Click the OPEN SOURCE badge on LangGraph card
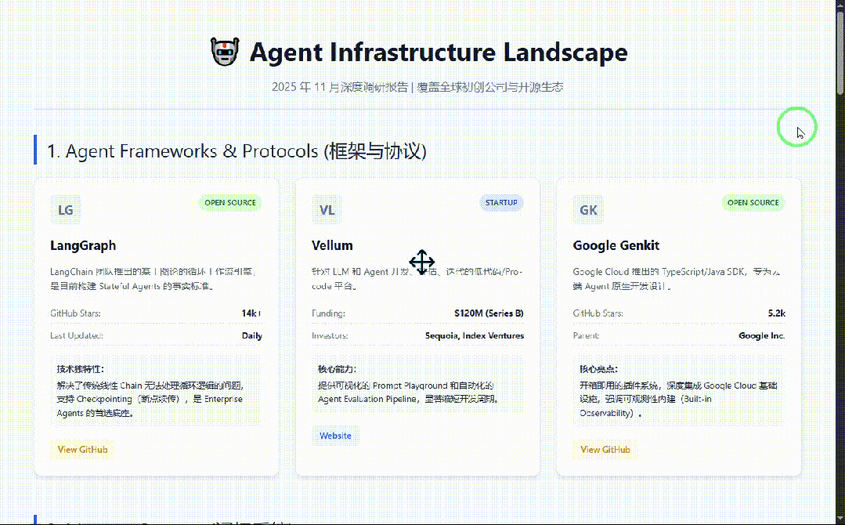Viewport: 845px width, 525px height. (x=230, y=203)
